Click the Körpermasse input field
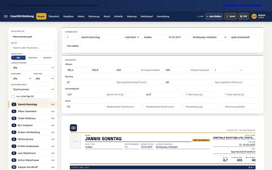272x170 pixels. tap(200, 70)
